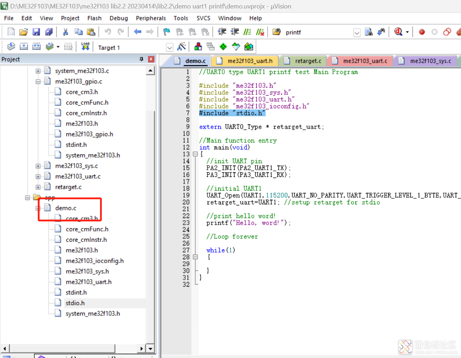Expand the retarget.c tree node
The height and width of the screenshot is (358, 461).
[38, 187]
